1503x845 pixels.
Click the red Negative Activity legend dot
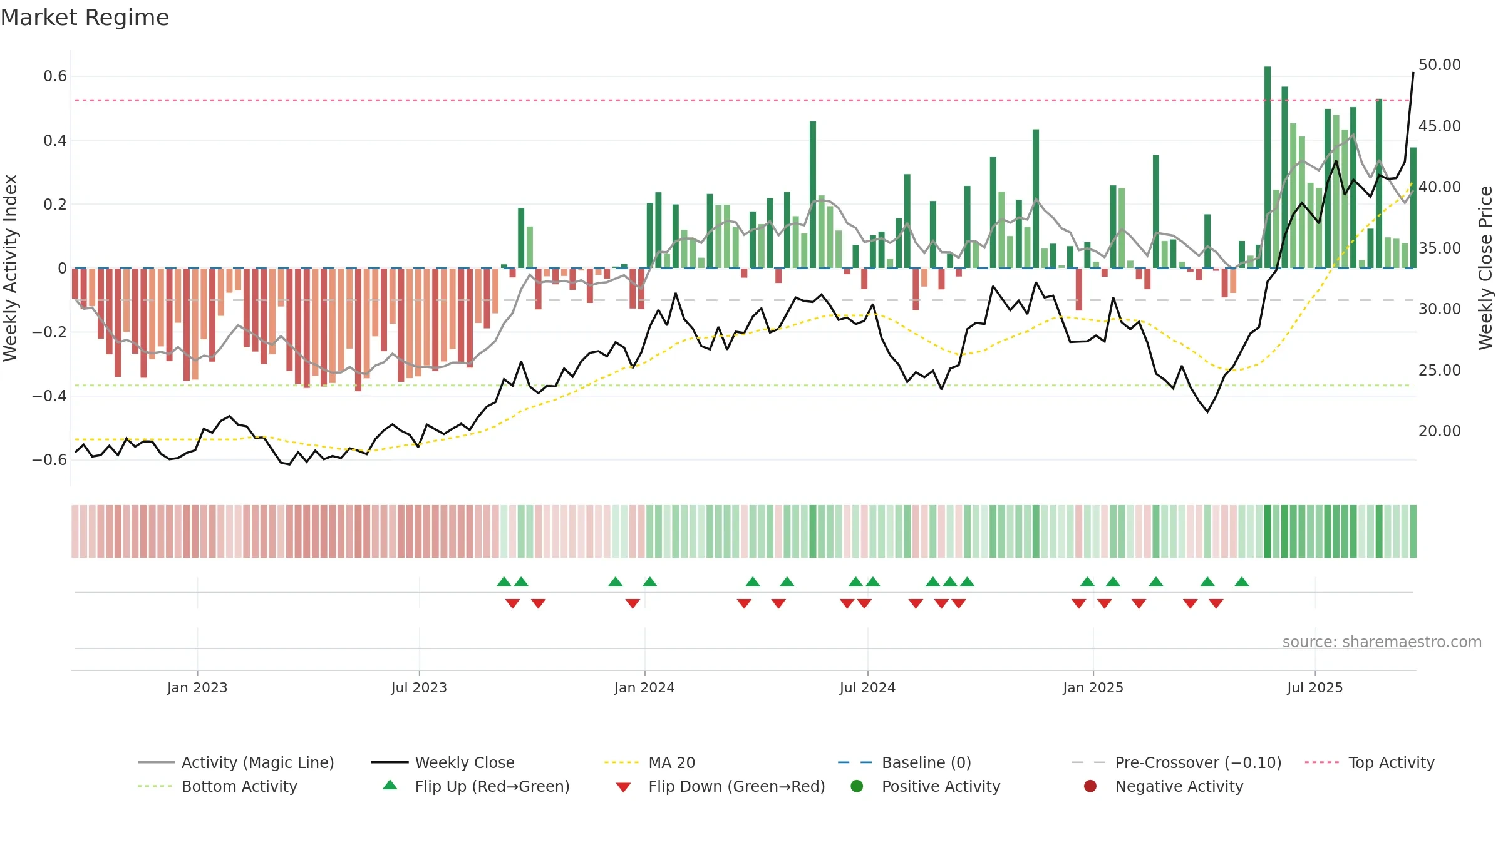(1090, 786)
